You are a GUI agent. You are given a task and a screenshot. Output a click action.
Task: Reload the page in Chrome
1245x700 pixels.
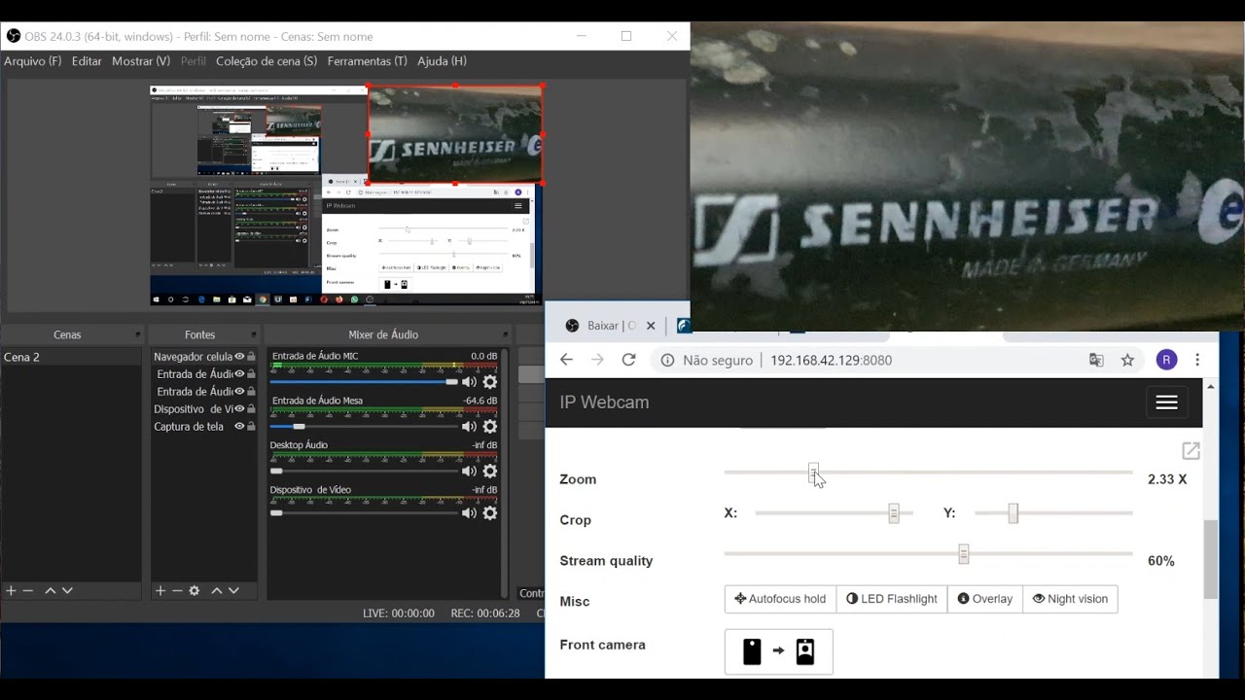[x=628, y=360]
